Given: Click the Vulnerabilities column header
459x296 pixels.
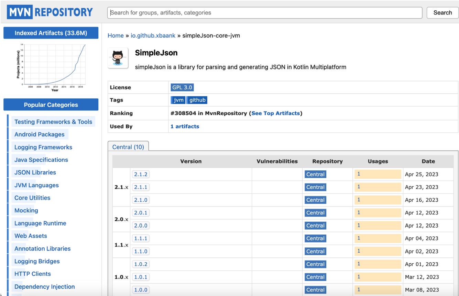Looking at the screenshot, I should tap(277, 161).
